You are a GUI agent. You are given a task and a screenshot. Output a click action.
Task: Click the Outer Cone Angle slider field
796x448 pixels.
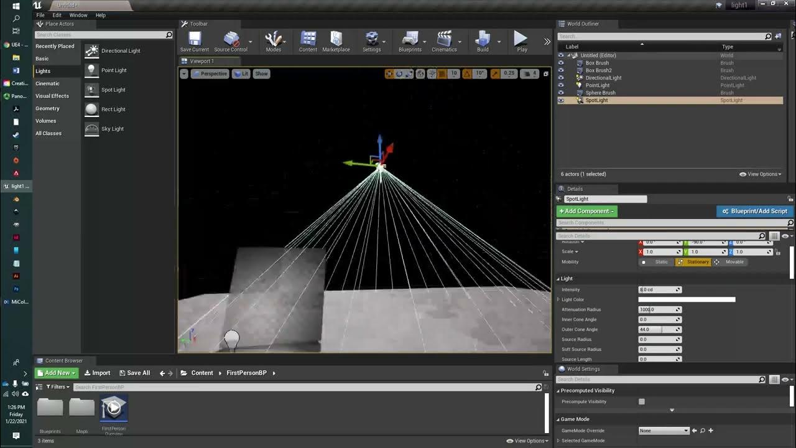(660, 329)
